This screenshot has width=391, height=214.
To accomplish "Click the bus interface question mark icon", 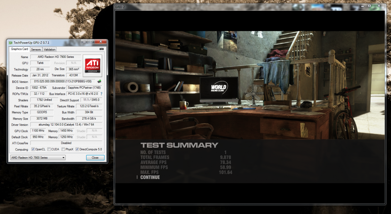I will coord(101,94).
